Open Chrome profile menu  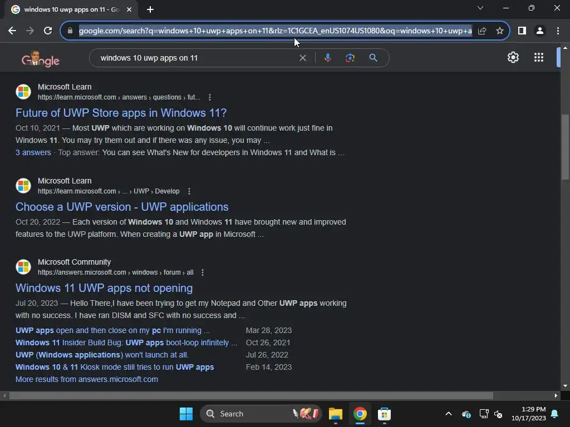pos(540,31)
